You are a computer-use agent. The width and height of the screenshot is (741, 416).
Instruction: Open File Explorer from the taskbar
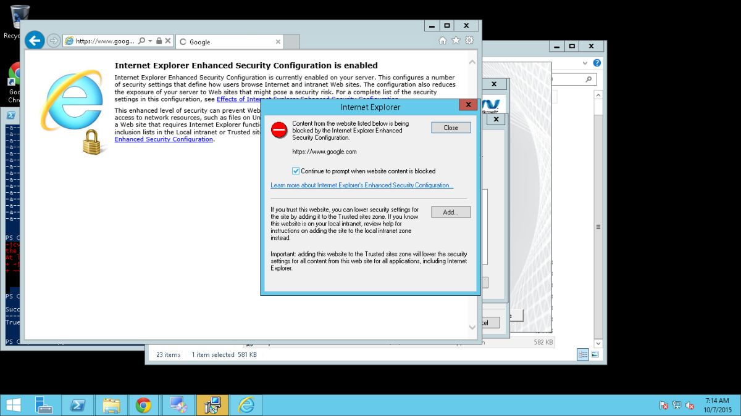pyautogui.click(x=111, y=405)
